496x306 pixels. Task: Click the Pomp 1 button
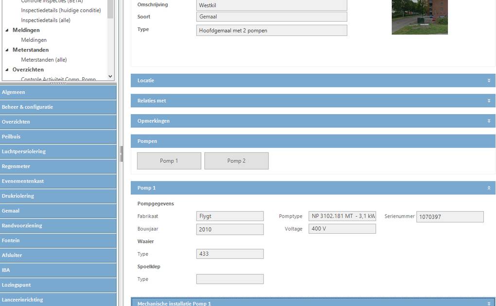click(x=169, y=161)
